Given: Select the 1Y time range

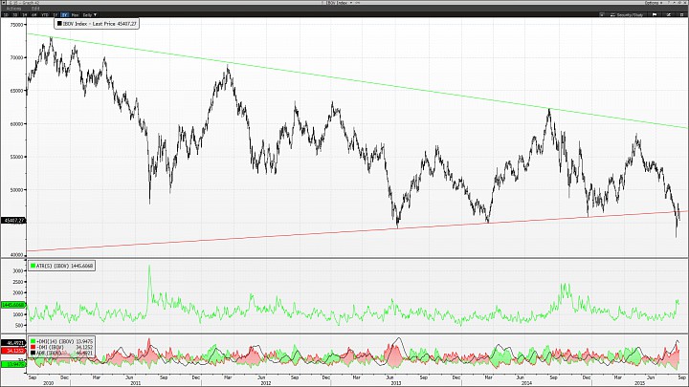Looking at the screenshot, I should pyautogui.click(x=56, y=15).
